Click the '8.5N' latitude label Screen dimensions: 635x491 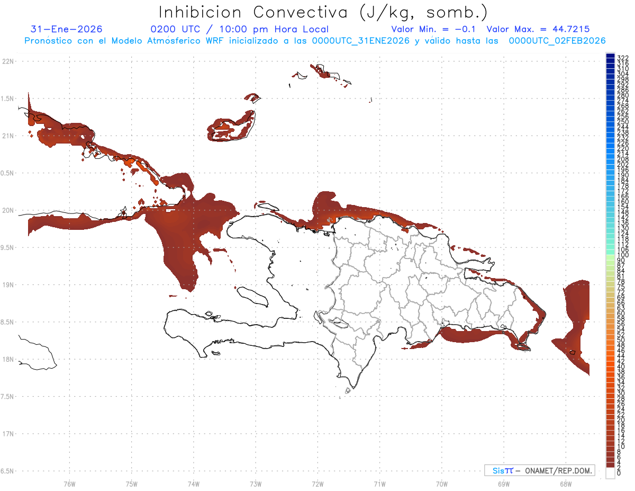(7, 322)
